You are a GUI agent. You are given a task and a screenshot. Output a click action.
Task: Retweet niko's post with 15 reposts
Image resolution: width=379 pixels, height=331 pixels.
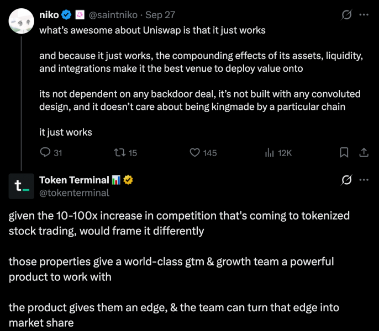120,153
